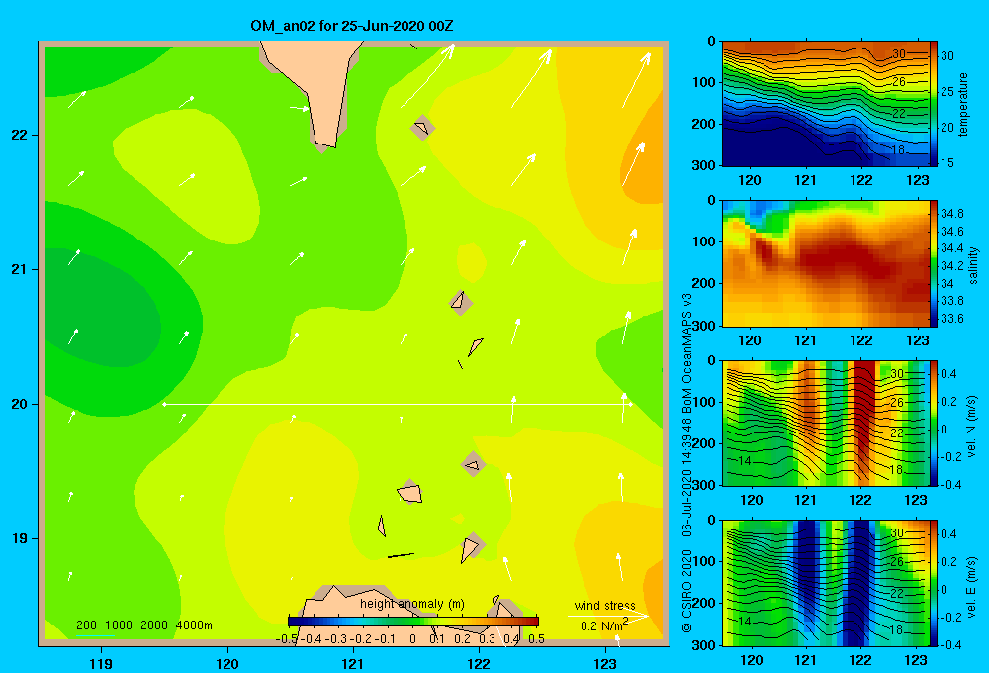This screenshot has width=989, height=673.
Task: Click the "33.6" salinity color bar value
Action: coord(951,319)
